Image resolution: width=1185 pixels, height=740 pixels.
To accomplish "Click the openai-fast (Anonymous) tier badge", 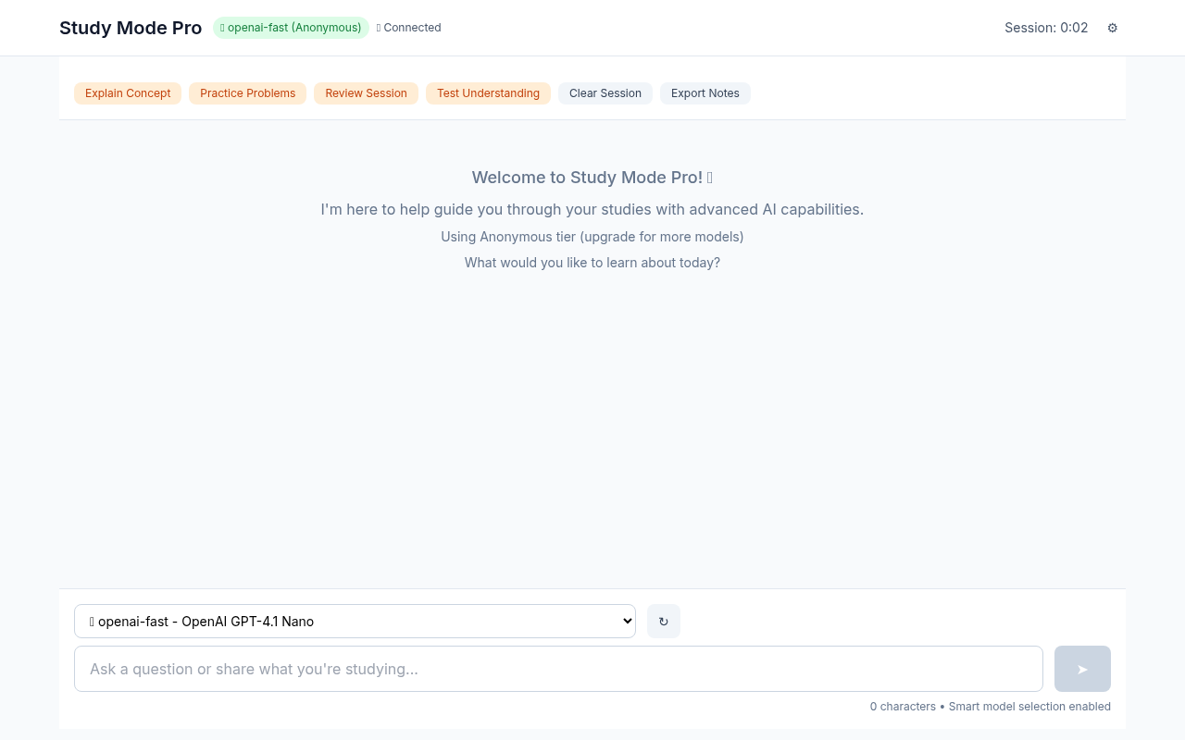I will click(x=291, y=28).
